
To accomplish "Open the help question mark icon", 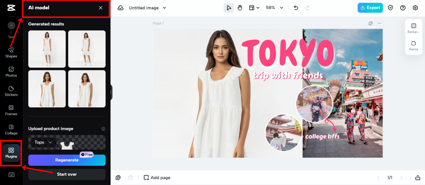I will click(x=403, y=8).
